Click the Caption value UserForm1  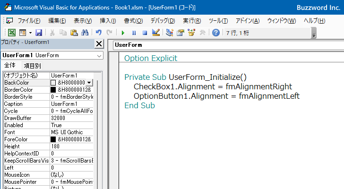pos(64,104)
